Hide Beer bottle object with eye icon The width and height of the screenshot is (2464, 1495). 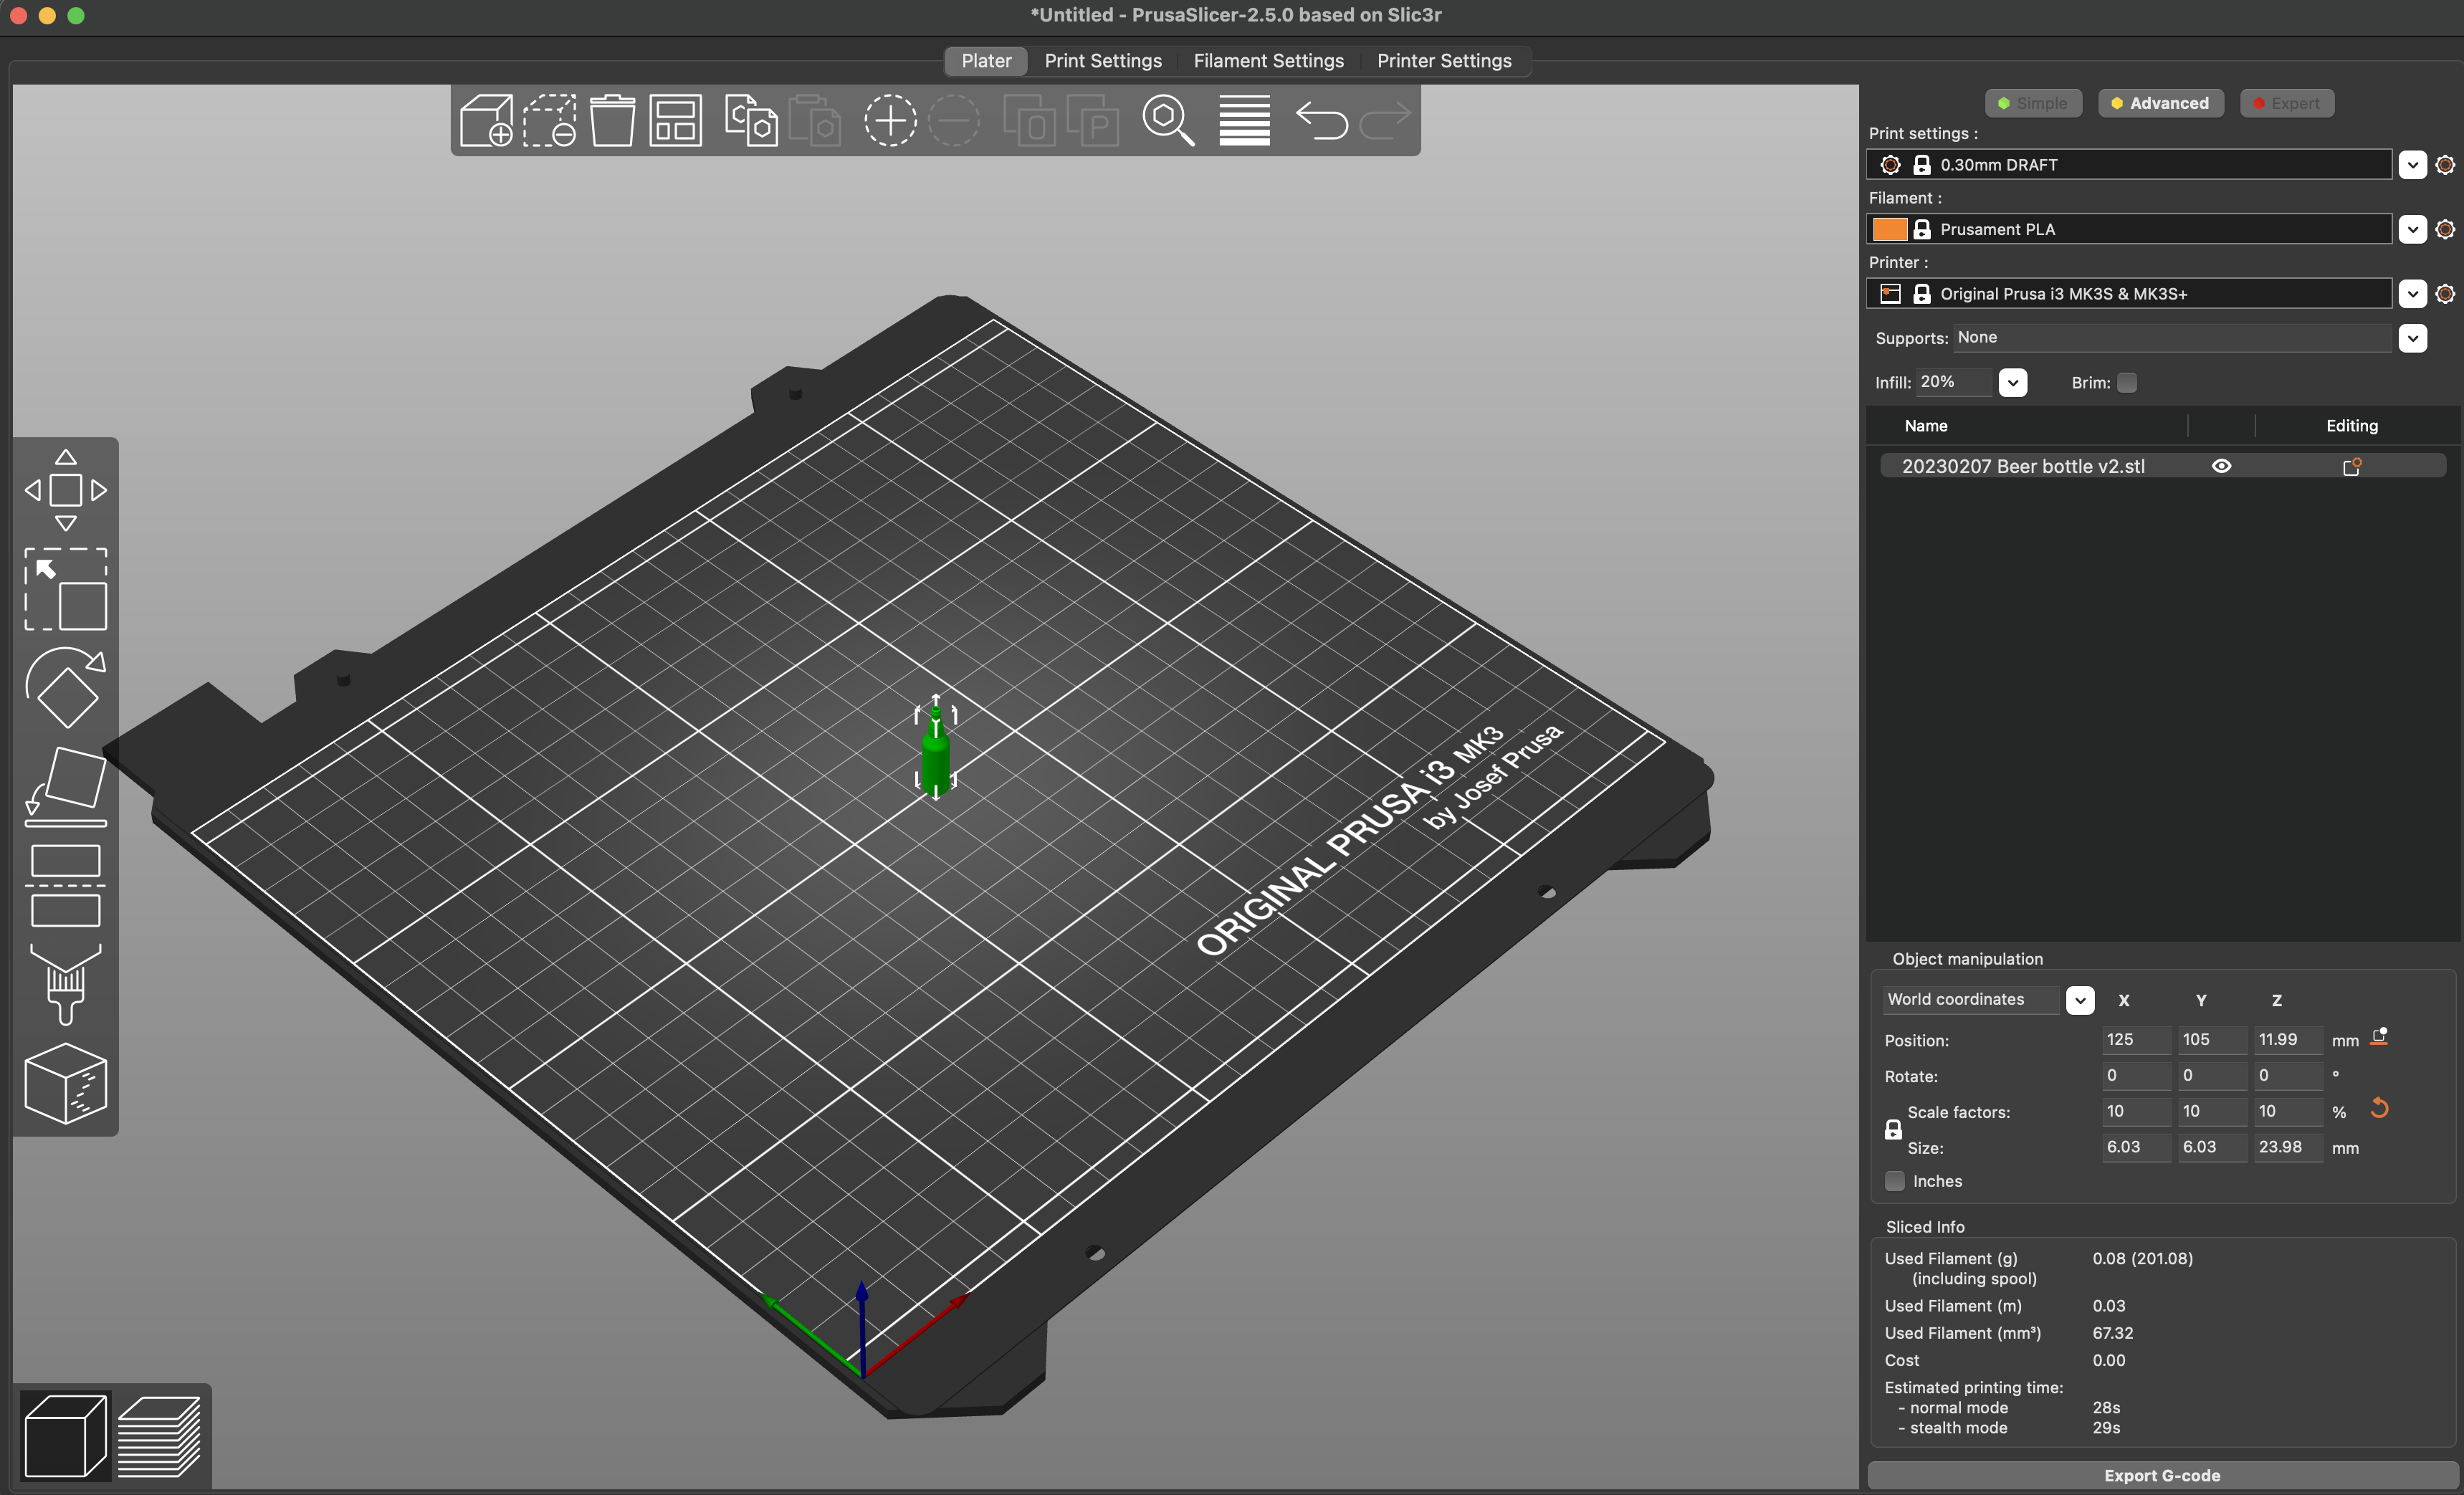(x=2221, y=466)
